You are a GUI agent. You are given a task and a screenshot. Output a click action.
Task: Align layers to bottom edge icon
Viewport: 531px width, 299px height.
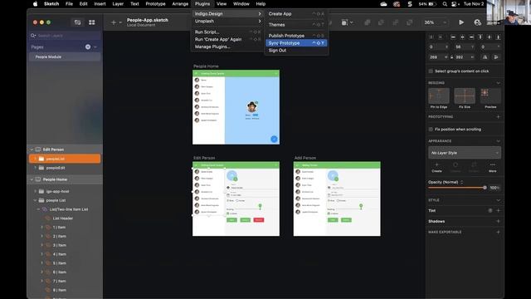pyautogui.click(x=498, y=37)
